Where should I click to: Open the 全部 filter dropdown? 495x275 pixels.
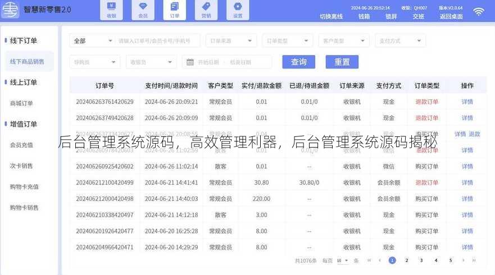point(92,40)
